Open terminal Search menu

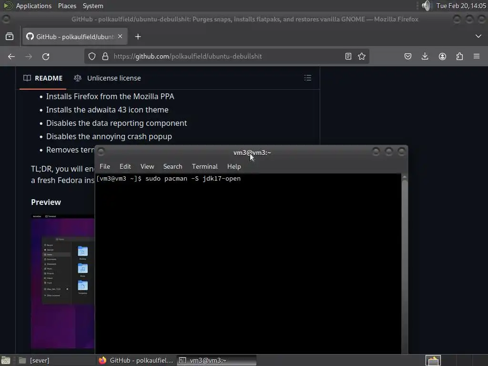tap(173, 166)
